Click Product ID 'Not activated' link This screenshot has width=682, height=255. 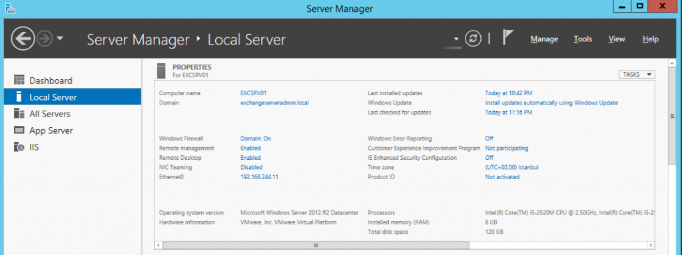pyautogui.click(x=502, y=176)
